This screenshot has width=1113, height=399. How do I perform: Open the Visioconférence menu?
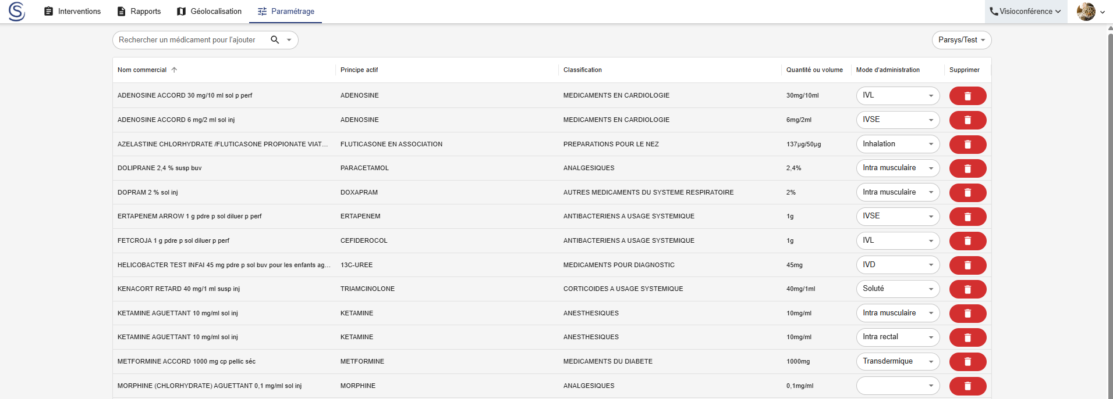coord(1026,11)
